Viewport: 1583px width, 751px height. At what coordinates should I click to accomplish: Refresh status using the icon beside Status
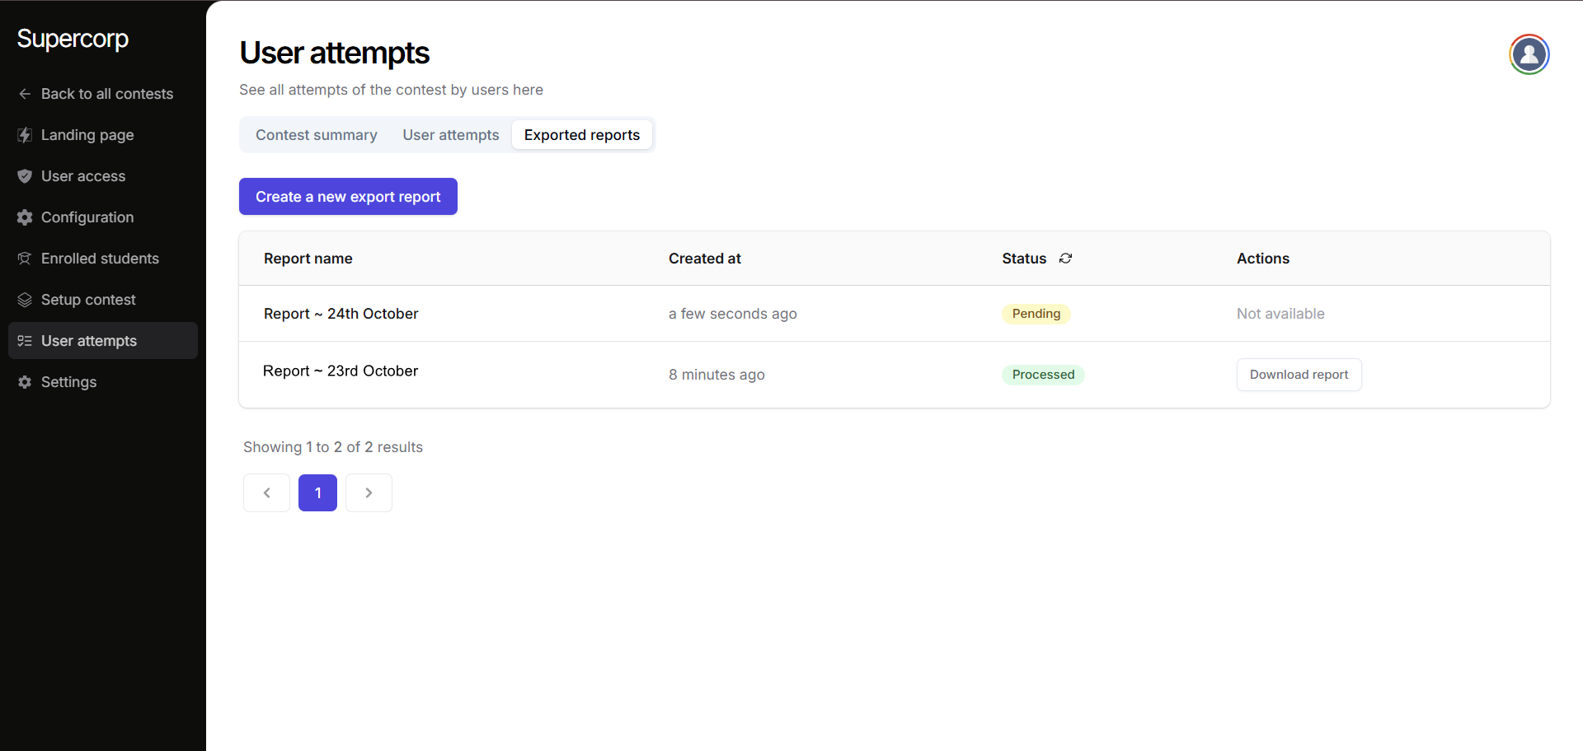point(1065,259)
